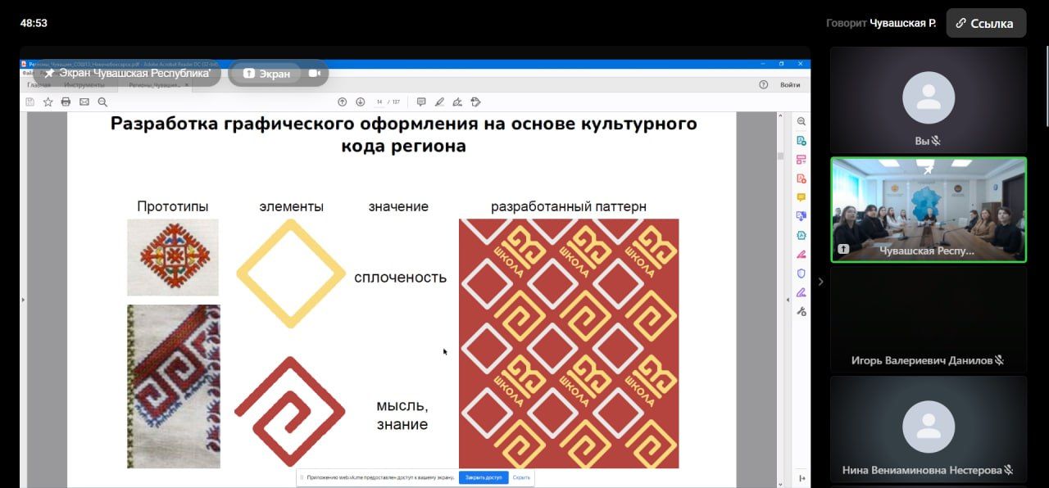Click the panel collapse icon at Acrobat bottom right

click(802, 477)
